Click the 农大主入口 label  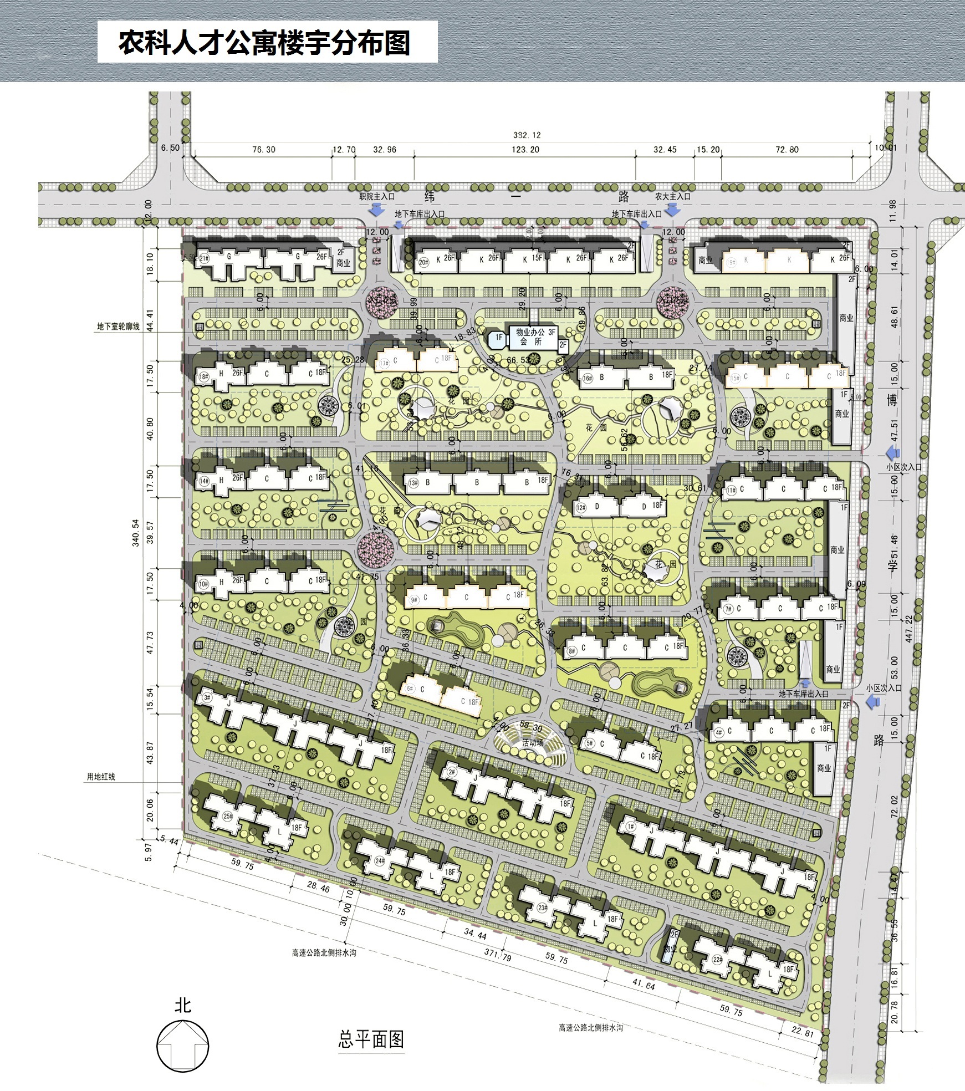[x=673, y=196]
